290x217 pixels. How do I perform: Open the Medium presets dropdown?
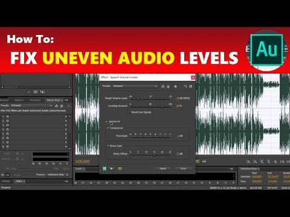135,86
